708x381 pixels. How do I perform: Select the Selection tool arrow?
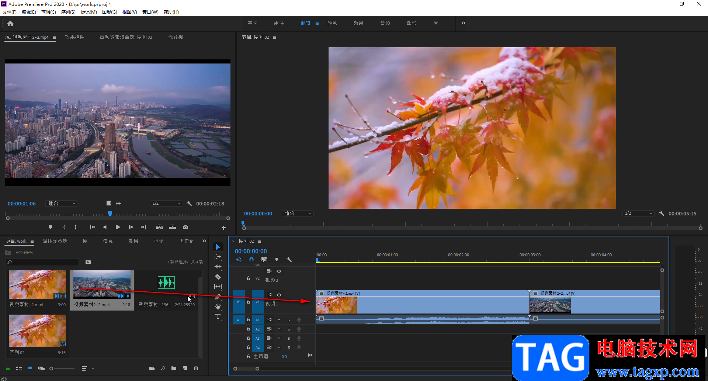(x=218, y=247)
